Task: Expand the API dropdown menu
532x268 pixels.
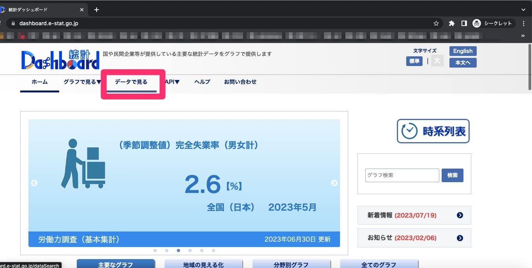Action: (172, 82)
